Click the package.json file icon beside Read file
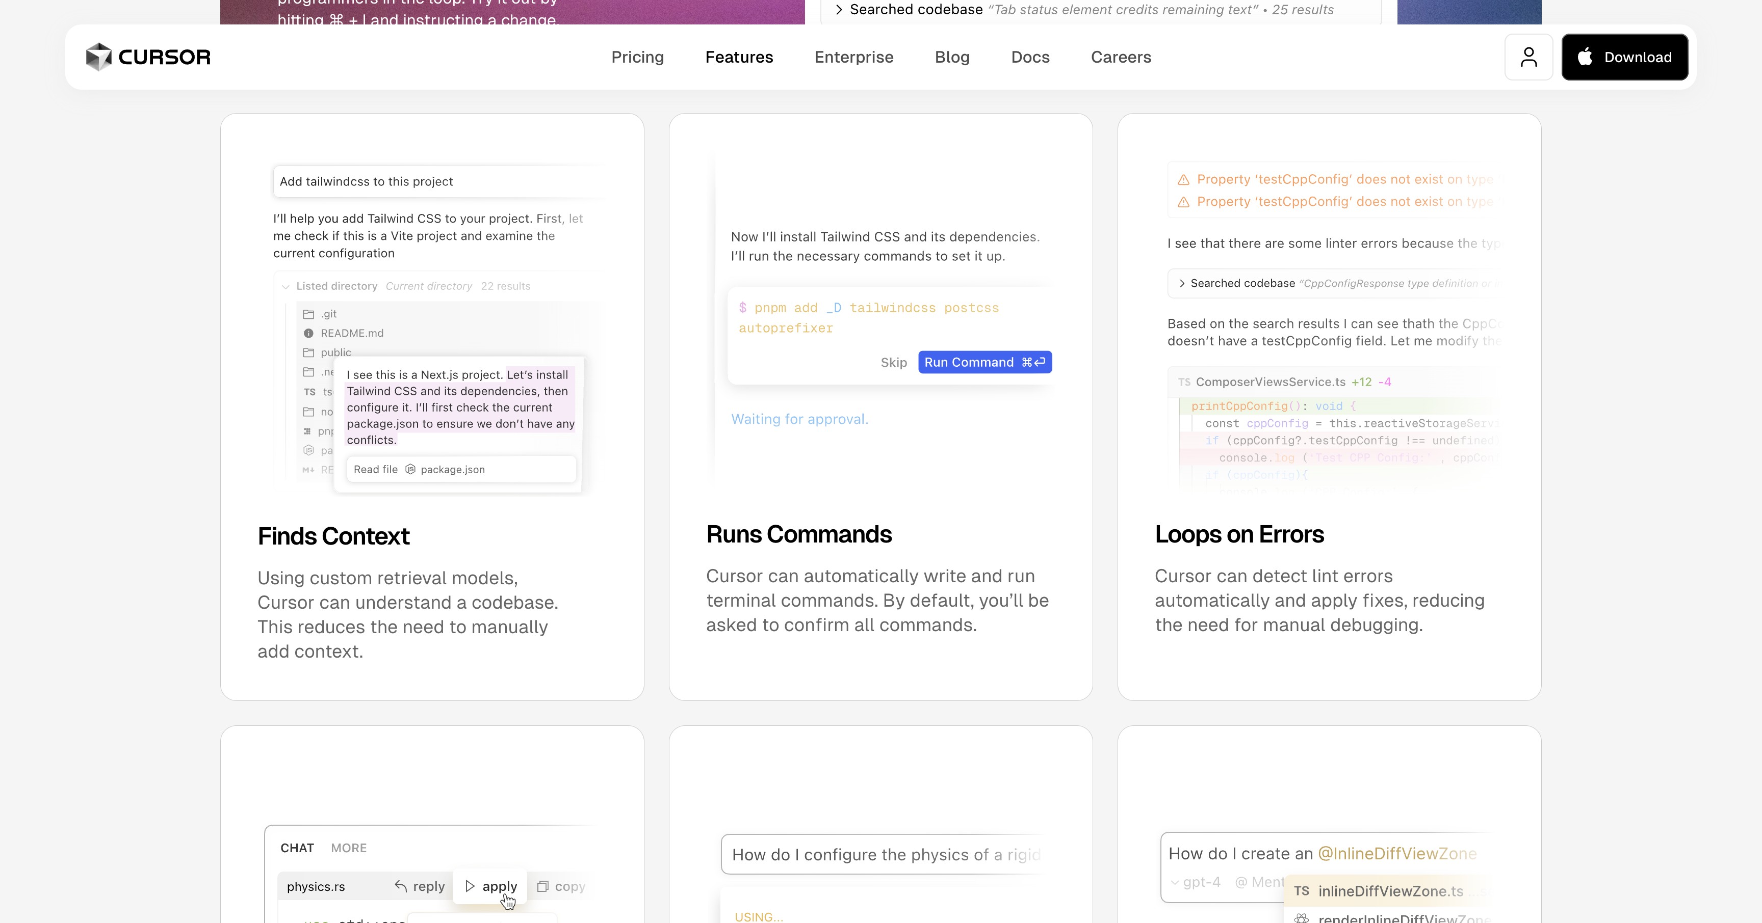The image size is (1762, 923). (x=410, y=469)
